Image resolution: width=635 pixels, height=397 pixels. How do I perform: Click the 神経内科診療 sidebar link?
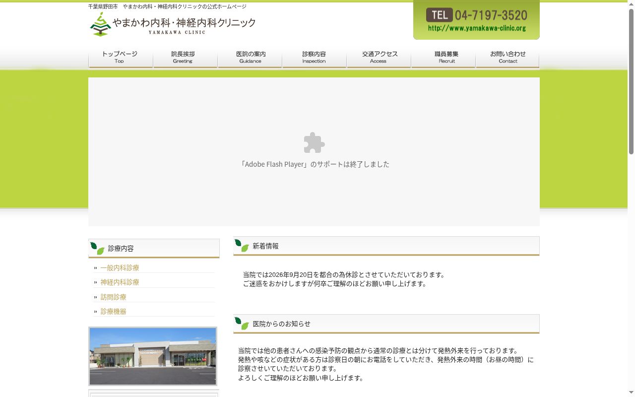point(120,282)
